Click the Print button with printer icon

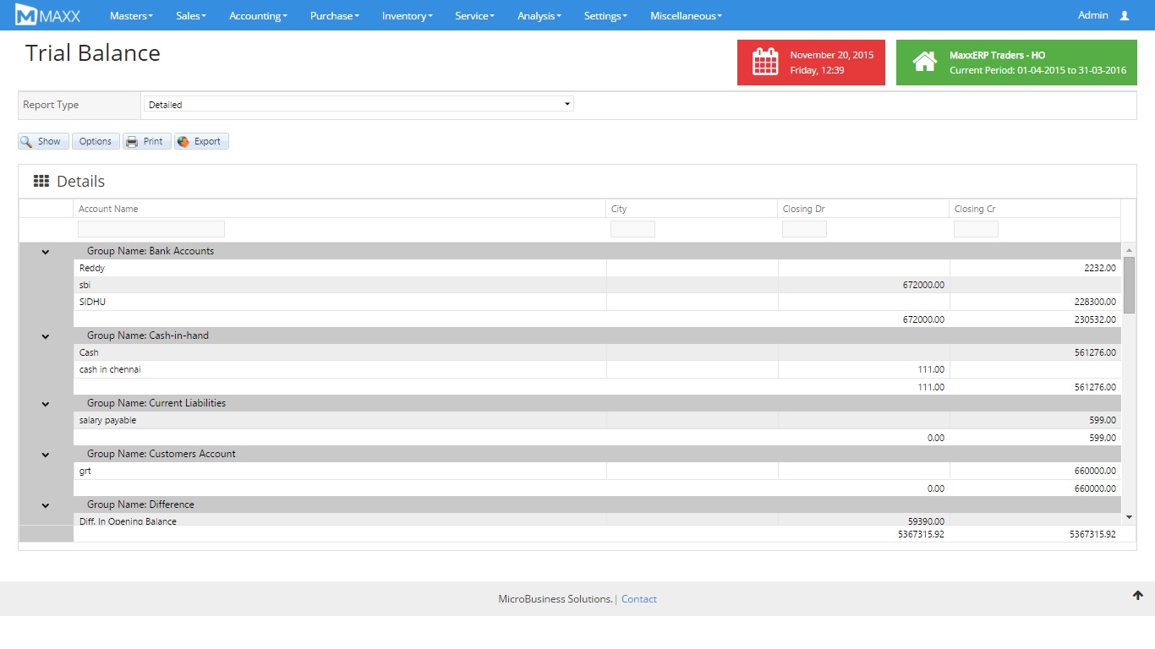click(146, 141)
